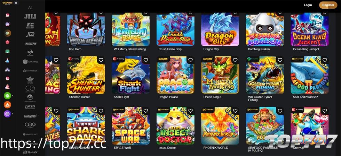The image size is (341, 156).
Task: Choose the KA Gaming provider filter
Action: [x=30, y=62]
